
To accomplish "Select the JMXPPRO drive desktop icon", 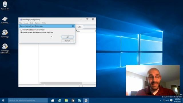I will 5,20.
